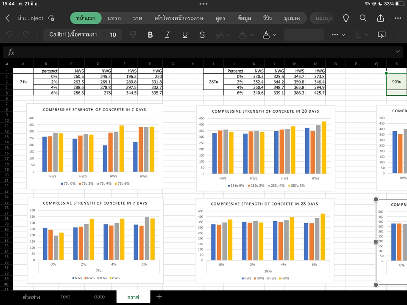Screen dimensions: 407x305
Task: Open the lightbulb Tell Me icon
Action: (346, 18)
